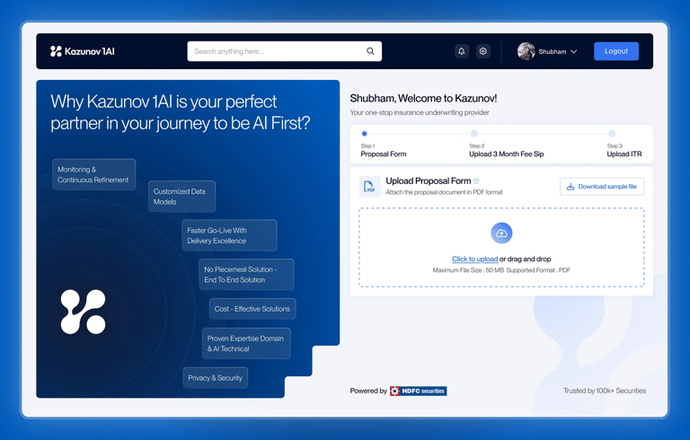Click Download sample file button
The width and height of the screenshot is (690, 440).
click(x=602, y=187)
